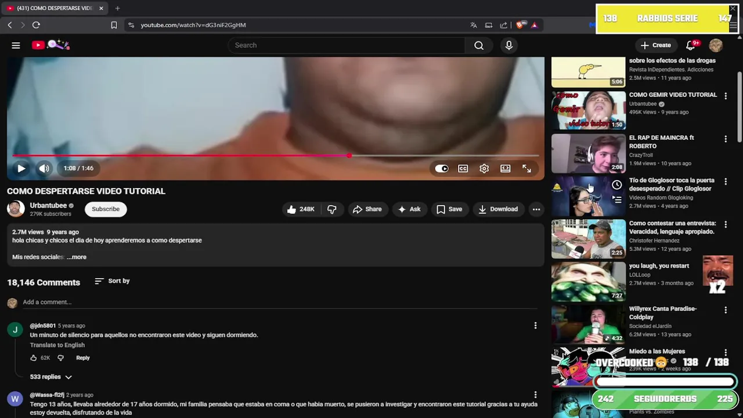Like the comment by @jdn5801

tap(33, 358)
